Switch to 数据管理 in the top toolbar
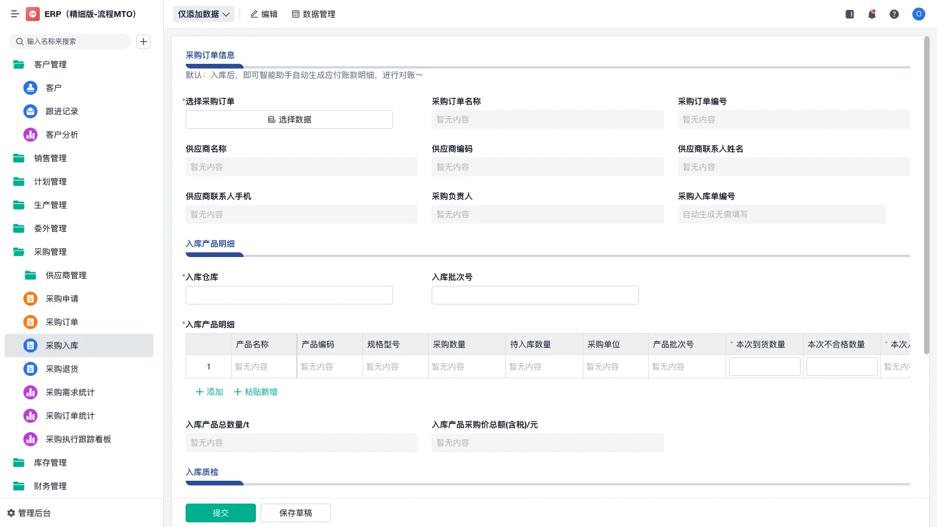937x527 pixels. click(x=313, y=14)
